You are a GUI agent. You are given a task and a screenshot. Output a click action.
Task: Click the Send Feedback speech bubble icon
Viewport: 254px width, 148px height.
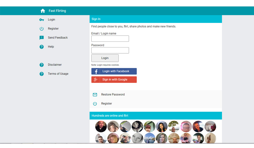pos(42,38)
